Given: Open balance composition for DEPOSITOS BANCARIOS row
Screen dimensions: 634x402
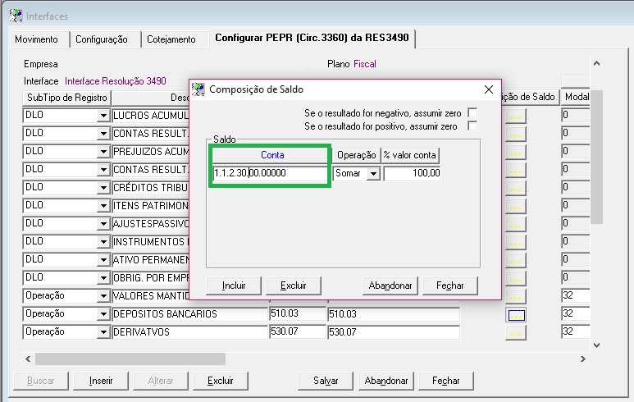Looking at the screenshot, I should (x=516, y=315).
